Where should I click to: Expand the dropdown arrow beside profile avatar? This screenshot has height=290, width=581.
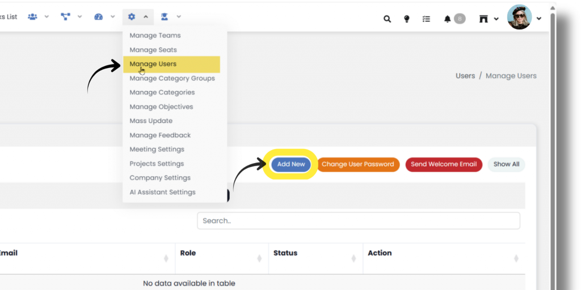(539, 19)
